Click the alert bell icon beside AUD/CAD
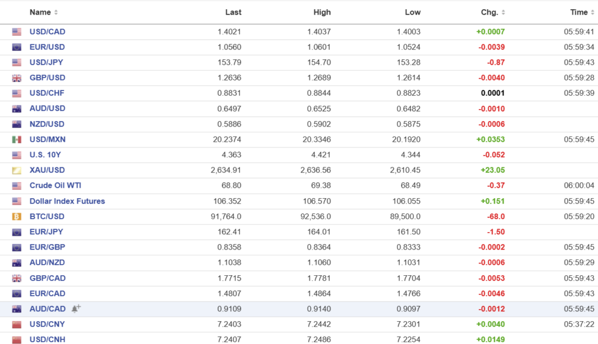Image resolution: width=598 pixels, height=344 pixels. (x=76, y=308)
